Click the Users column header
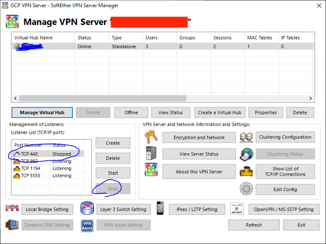This screenshot has height=244, width=326. (160, 38)
